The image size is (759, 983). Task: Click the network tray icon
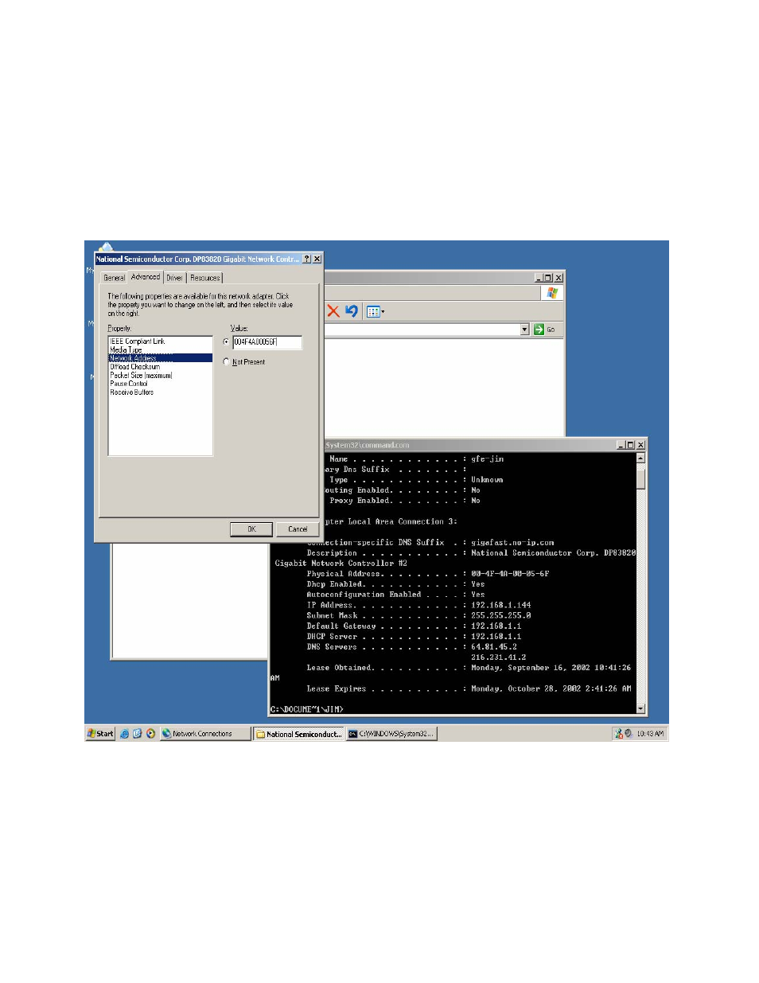coord(618,734)
